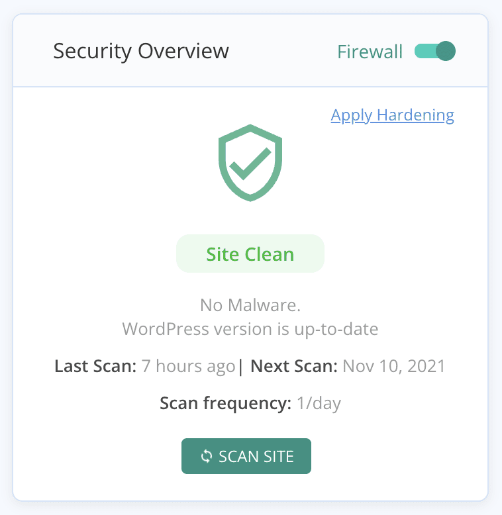
Task: Click the Firewall label text
Action: click(x=370, y=52)
